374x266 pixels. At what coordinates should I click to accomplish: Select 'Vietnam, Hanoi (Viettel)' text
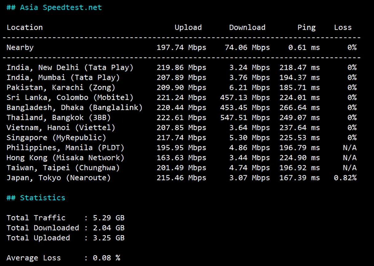(x=61, y=127)
